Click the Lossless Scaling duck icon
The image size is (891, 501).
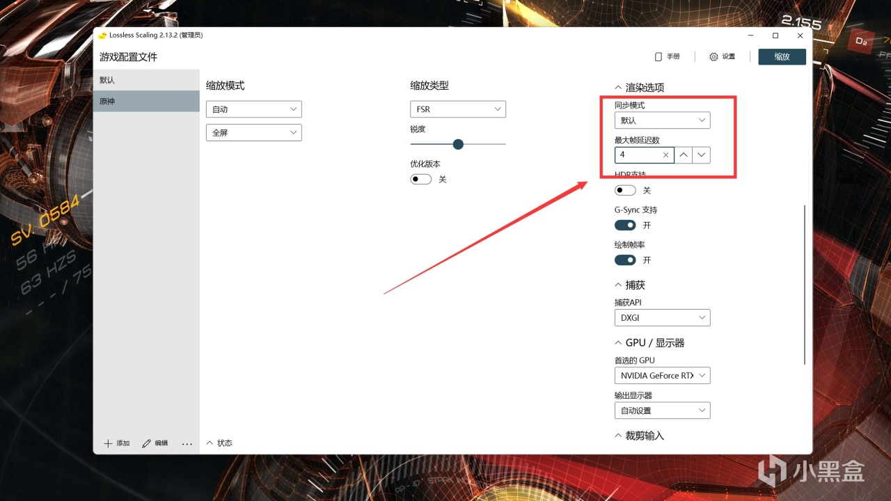point(102,35)
